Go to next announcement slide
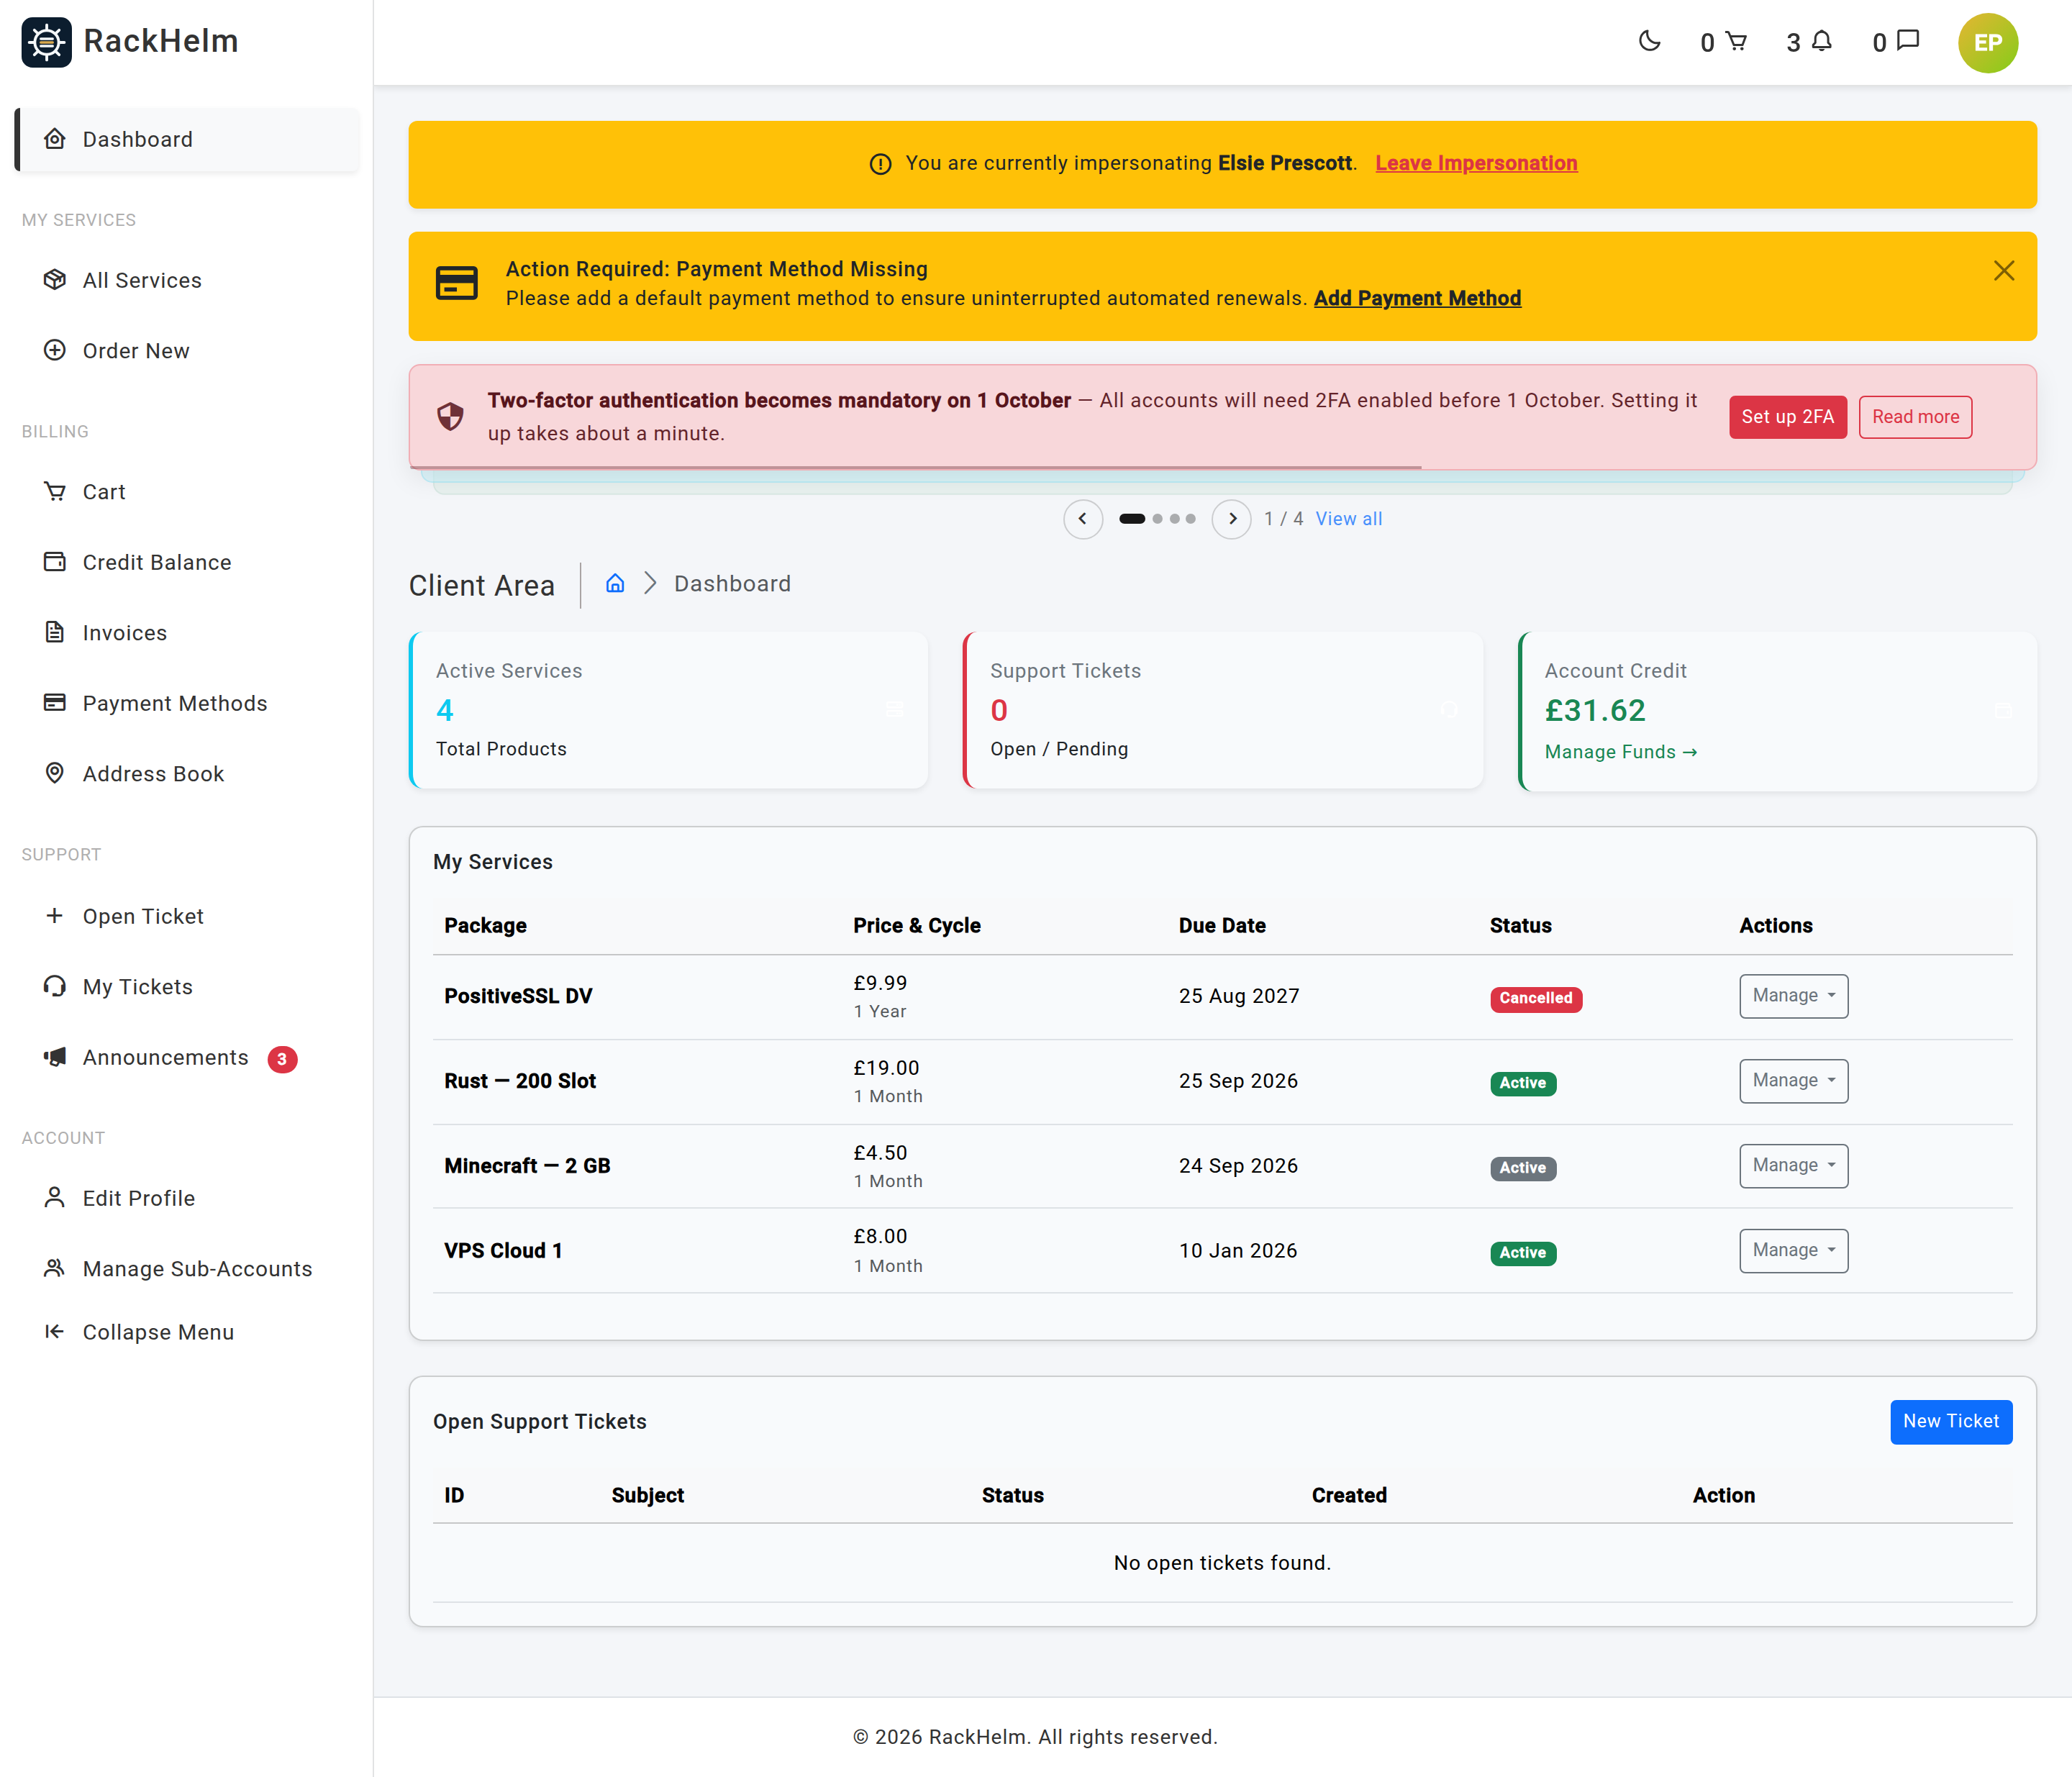Viewport: 2072px width, 1777px height. (1232, 519)
